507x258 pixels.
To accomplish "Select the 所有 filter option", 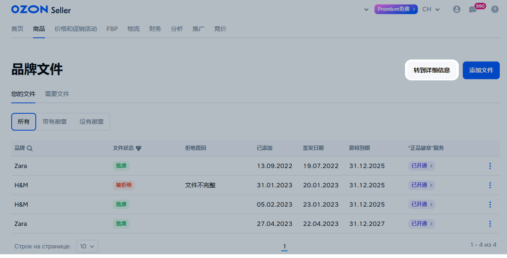I will (24, 122).
